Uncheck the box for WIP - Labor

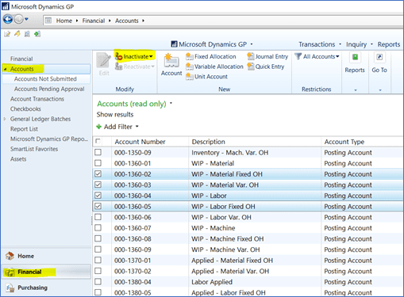(x=98, y=196)
